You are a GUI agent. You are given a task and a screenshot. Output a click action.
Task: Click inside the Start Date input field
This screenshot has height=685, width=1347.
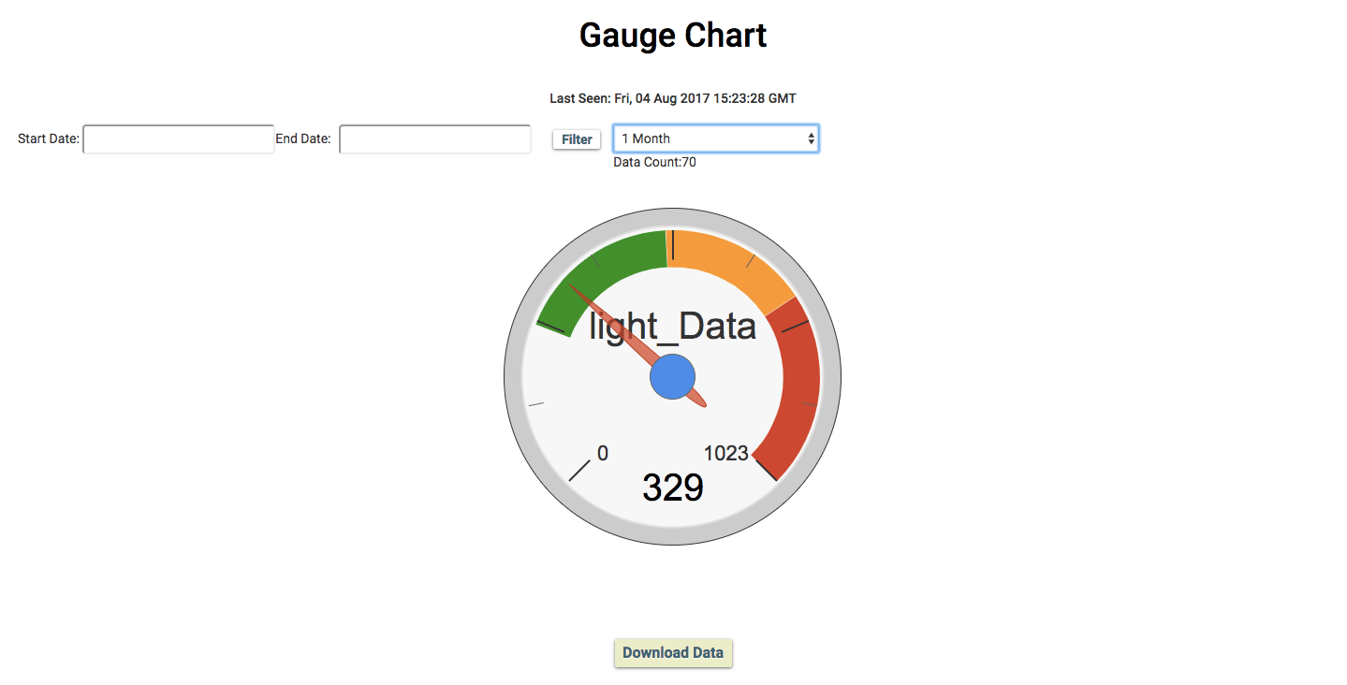[178, 138]
